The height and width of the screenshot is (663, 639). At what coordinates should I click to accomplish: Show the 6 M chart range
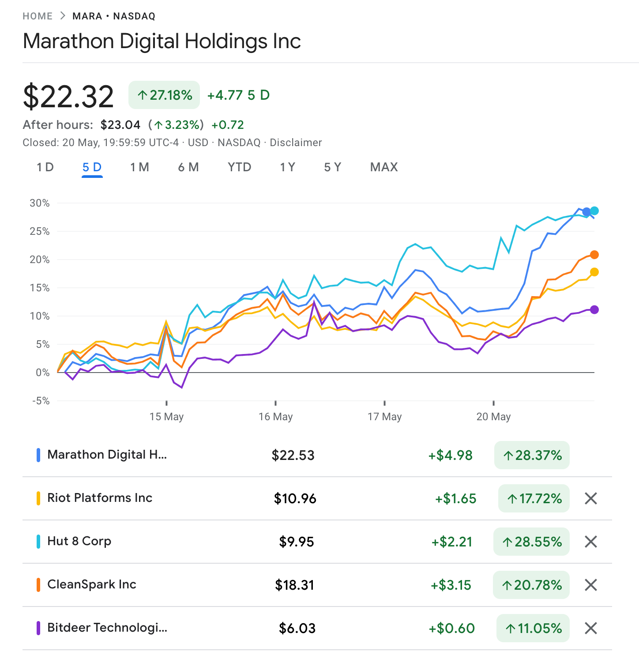coord(188,167)
